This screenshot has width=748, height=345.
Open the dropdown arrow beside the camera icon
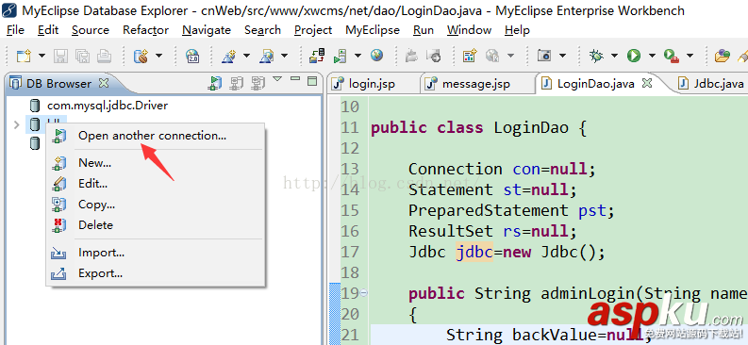coord(562,56)
